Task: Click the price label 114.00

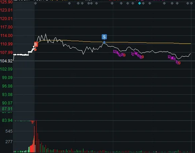Action: (6, 36)
